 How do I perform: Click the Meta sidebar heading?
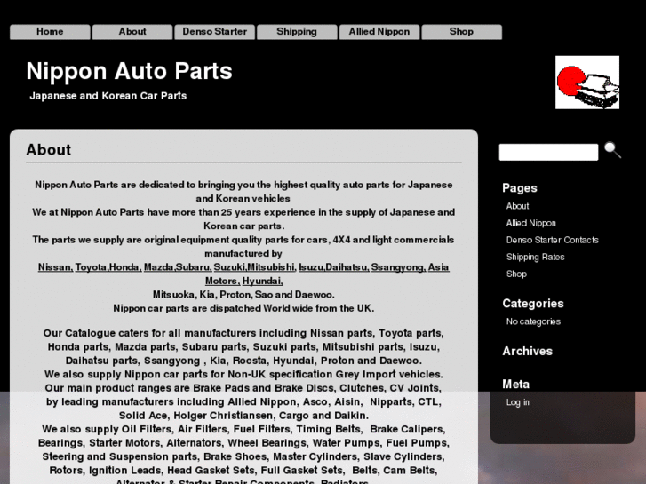(515, 384)
